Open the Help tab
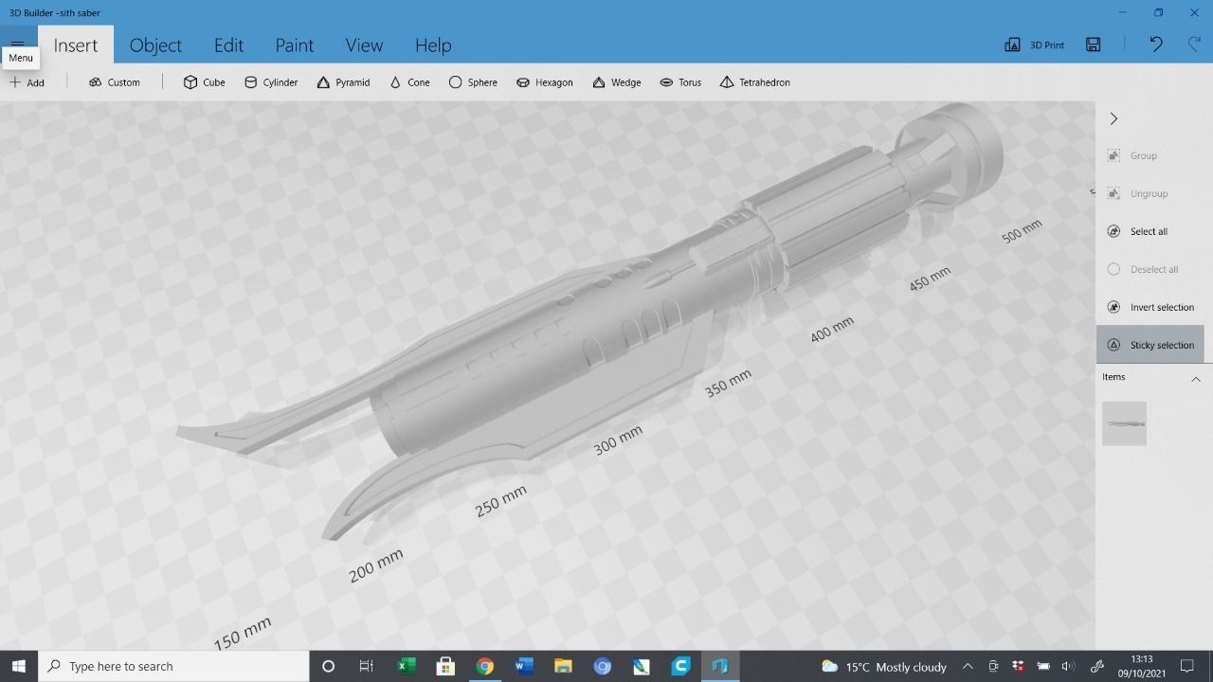The width and height of the screenshot is (1213, 682). [433, 45]
